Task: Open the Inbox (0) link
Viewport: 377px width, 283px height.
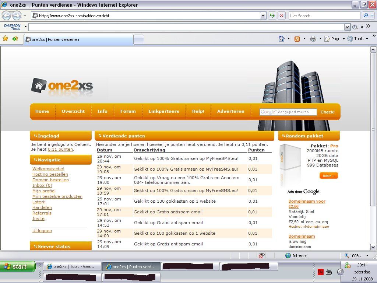Action: pyautogui.click(x=42, y=185)
